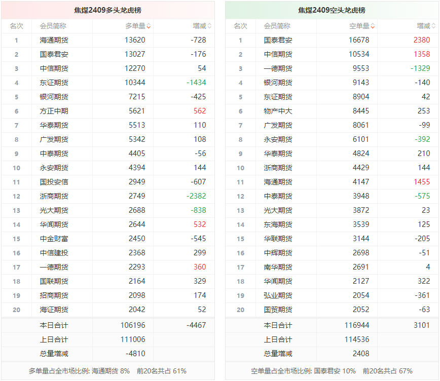The height and width of the screenshot is (381, 440).
Task: Click the red 532 change value
Action: click(200, 224)
